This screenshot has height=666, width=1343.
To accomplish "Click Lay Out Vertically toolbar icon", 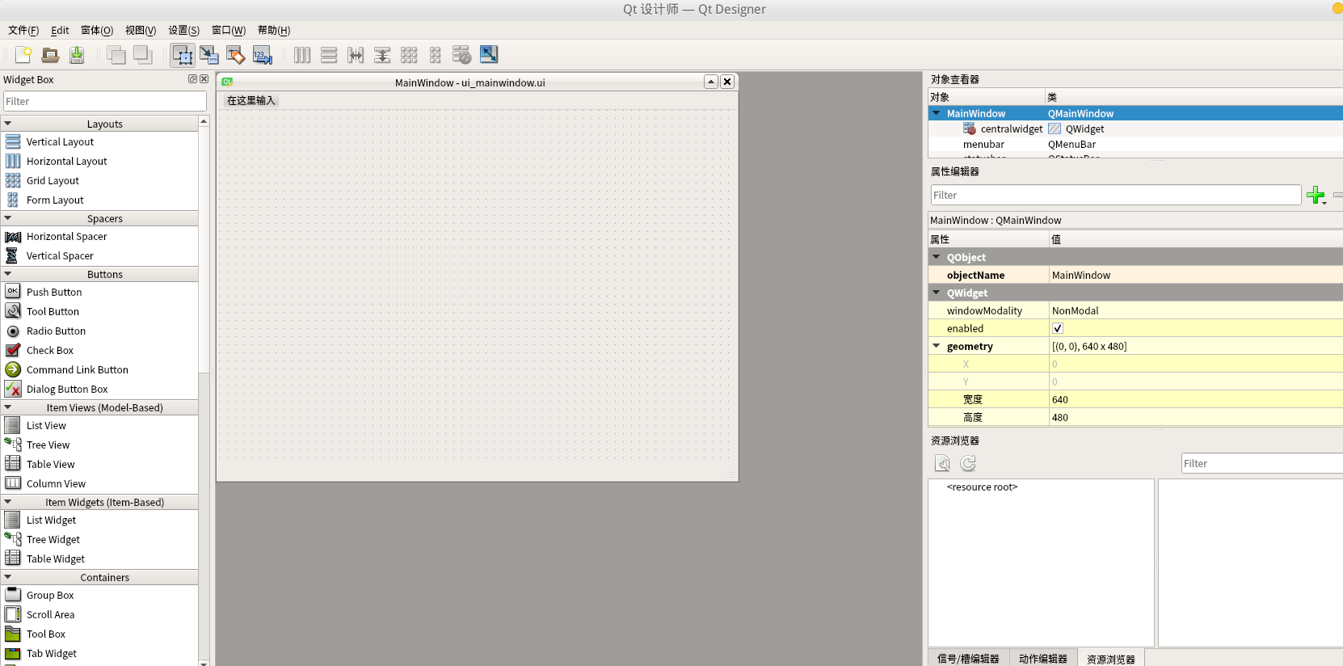I will pos(329,55).
